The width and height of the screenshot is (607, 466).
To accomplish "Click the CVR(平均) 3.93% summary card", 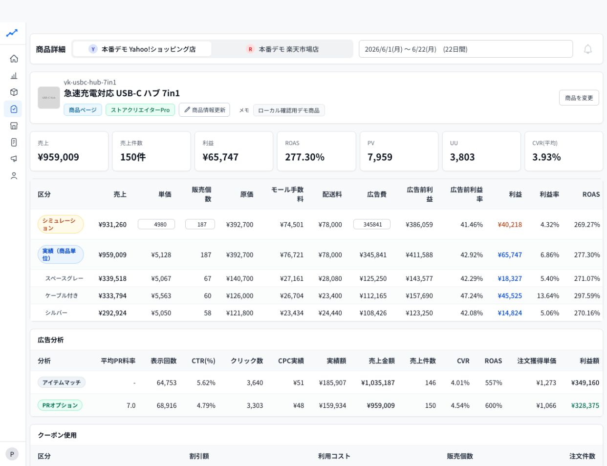I will click(564, 151).
